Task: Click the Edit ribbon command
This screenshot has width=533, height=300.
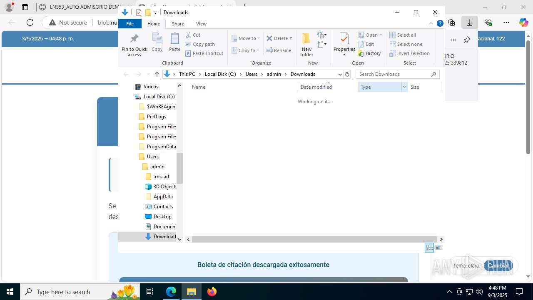Action: 366,44
